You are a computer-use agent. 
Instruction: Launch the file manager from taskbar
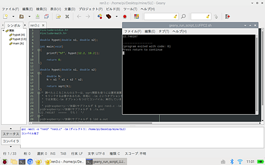click(14, 162)
